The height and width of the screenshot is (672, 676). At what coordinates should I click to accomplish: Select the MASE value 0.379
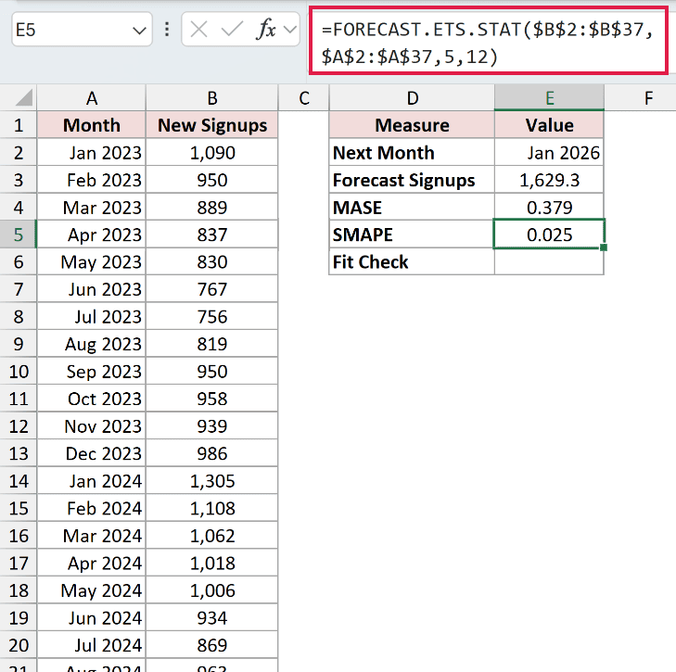point(549,208)
